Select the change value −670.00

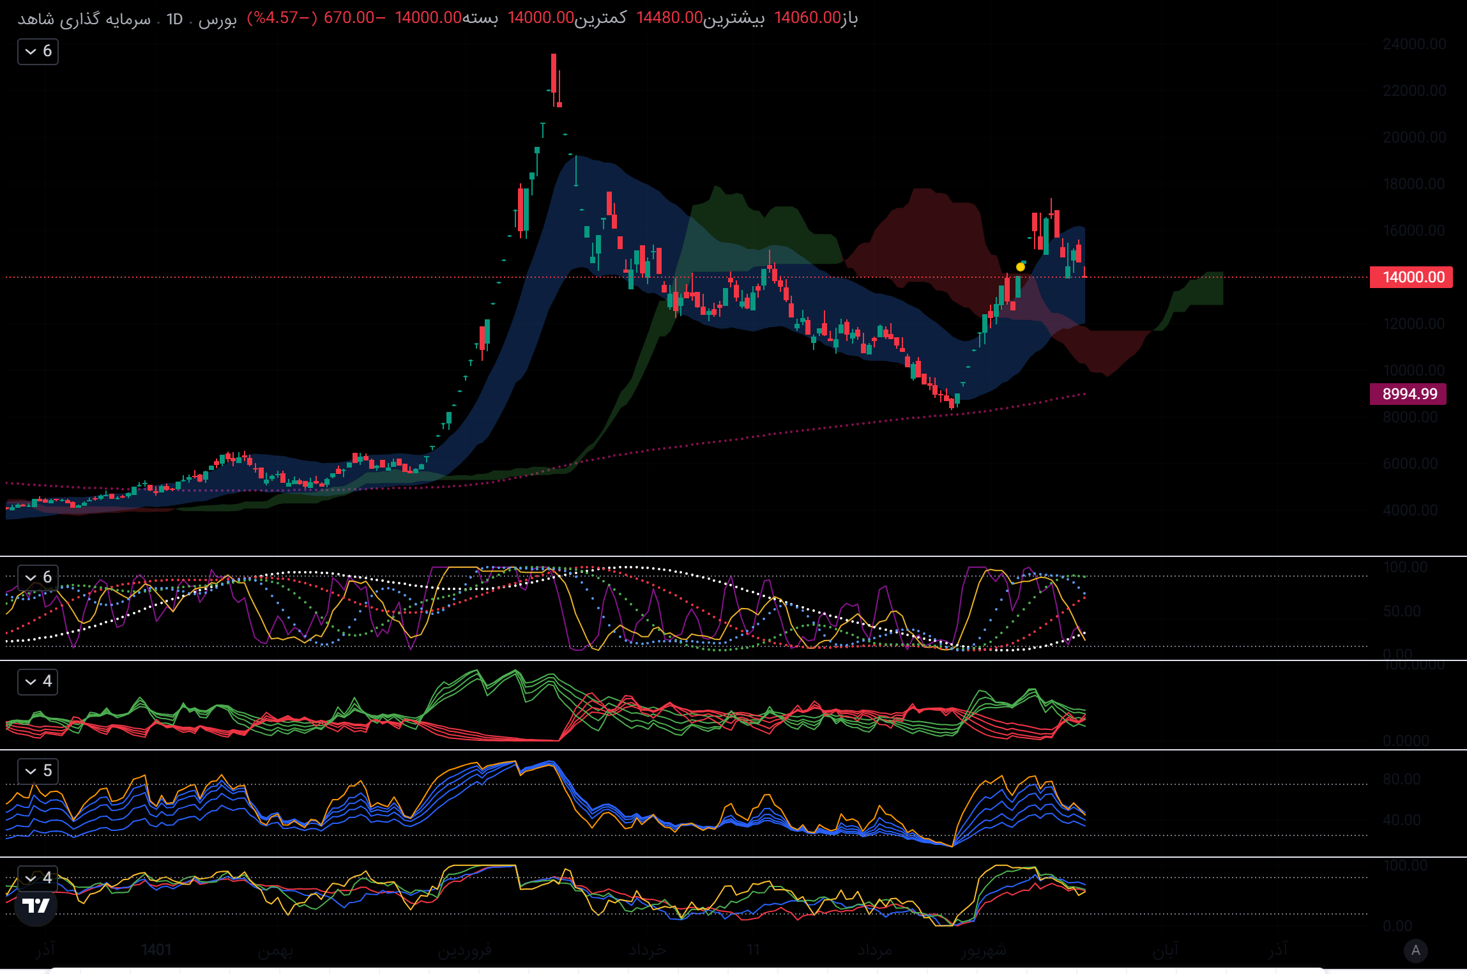pos(354,18)
